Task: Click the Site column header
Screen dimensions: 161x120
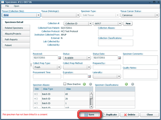Action: (x=37, y=89)
